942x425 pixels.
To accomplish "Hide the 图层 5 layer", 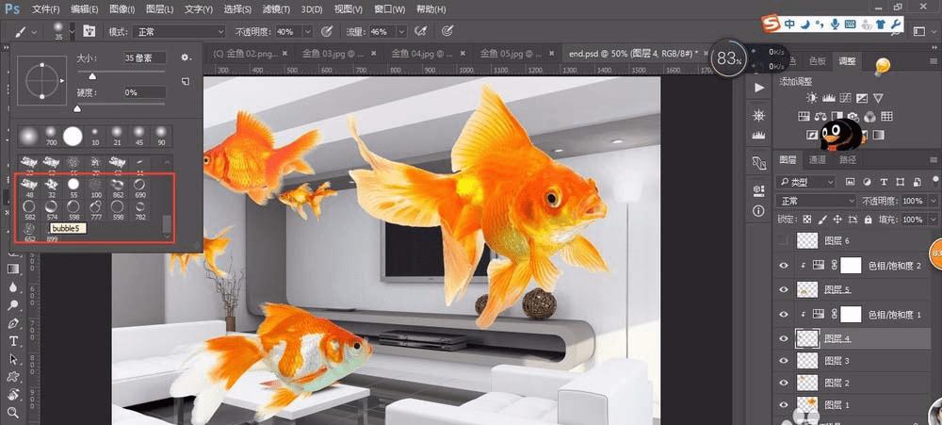I will click(x=784, y=289).
